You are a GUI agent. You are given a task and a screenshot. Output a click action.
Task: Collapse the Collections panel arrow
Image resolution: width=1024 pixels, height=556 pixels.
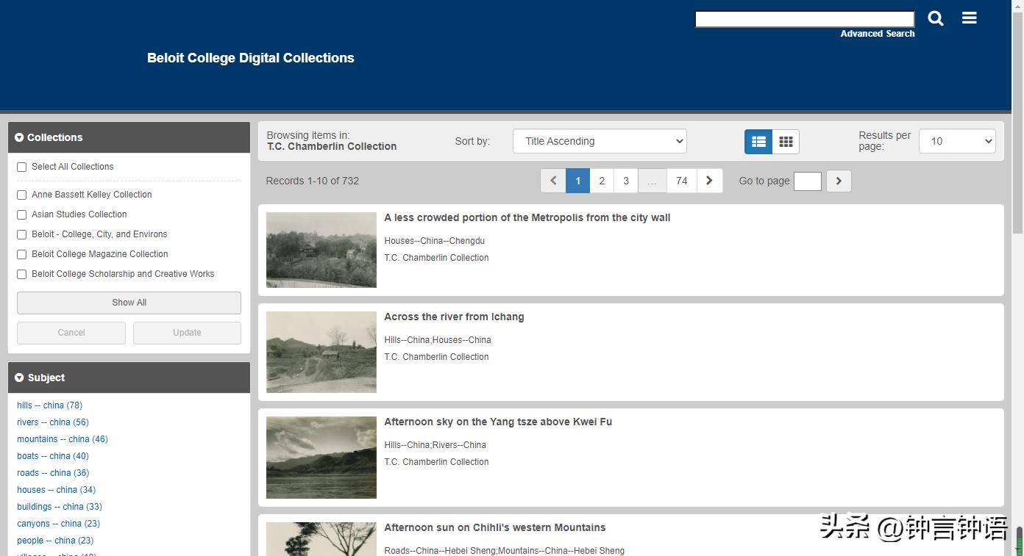(19, 137)
